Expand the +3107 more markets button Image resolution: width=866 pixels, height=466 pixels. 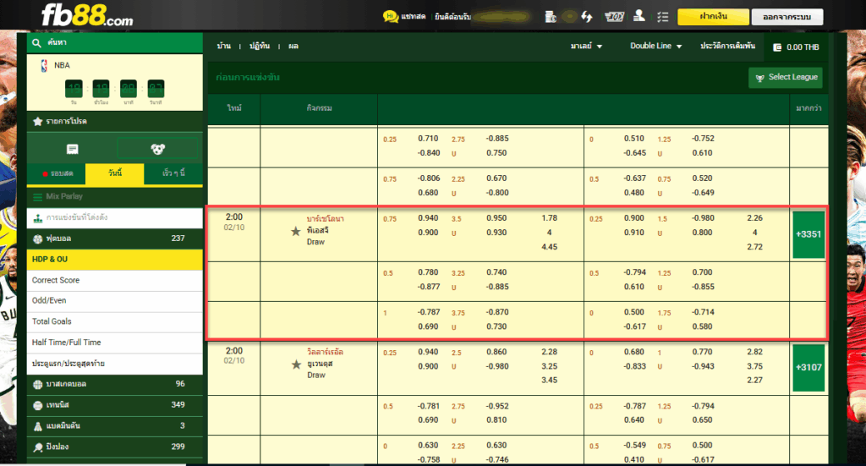click(x=808, y=368)
